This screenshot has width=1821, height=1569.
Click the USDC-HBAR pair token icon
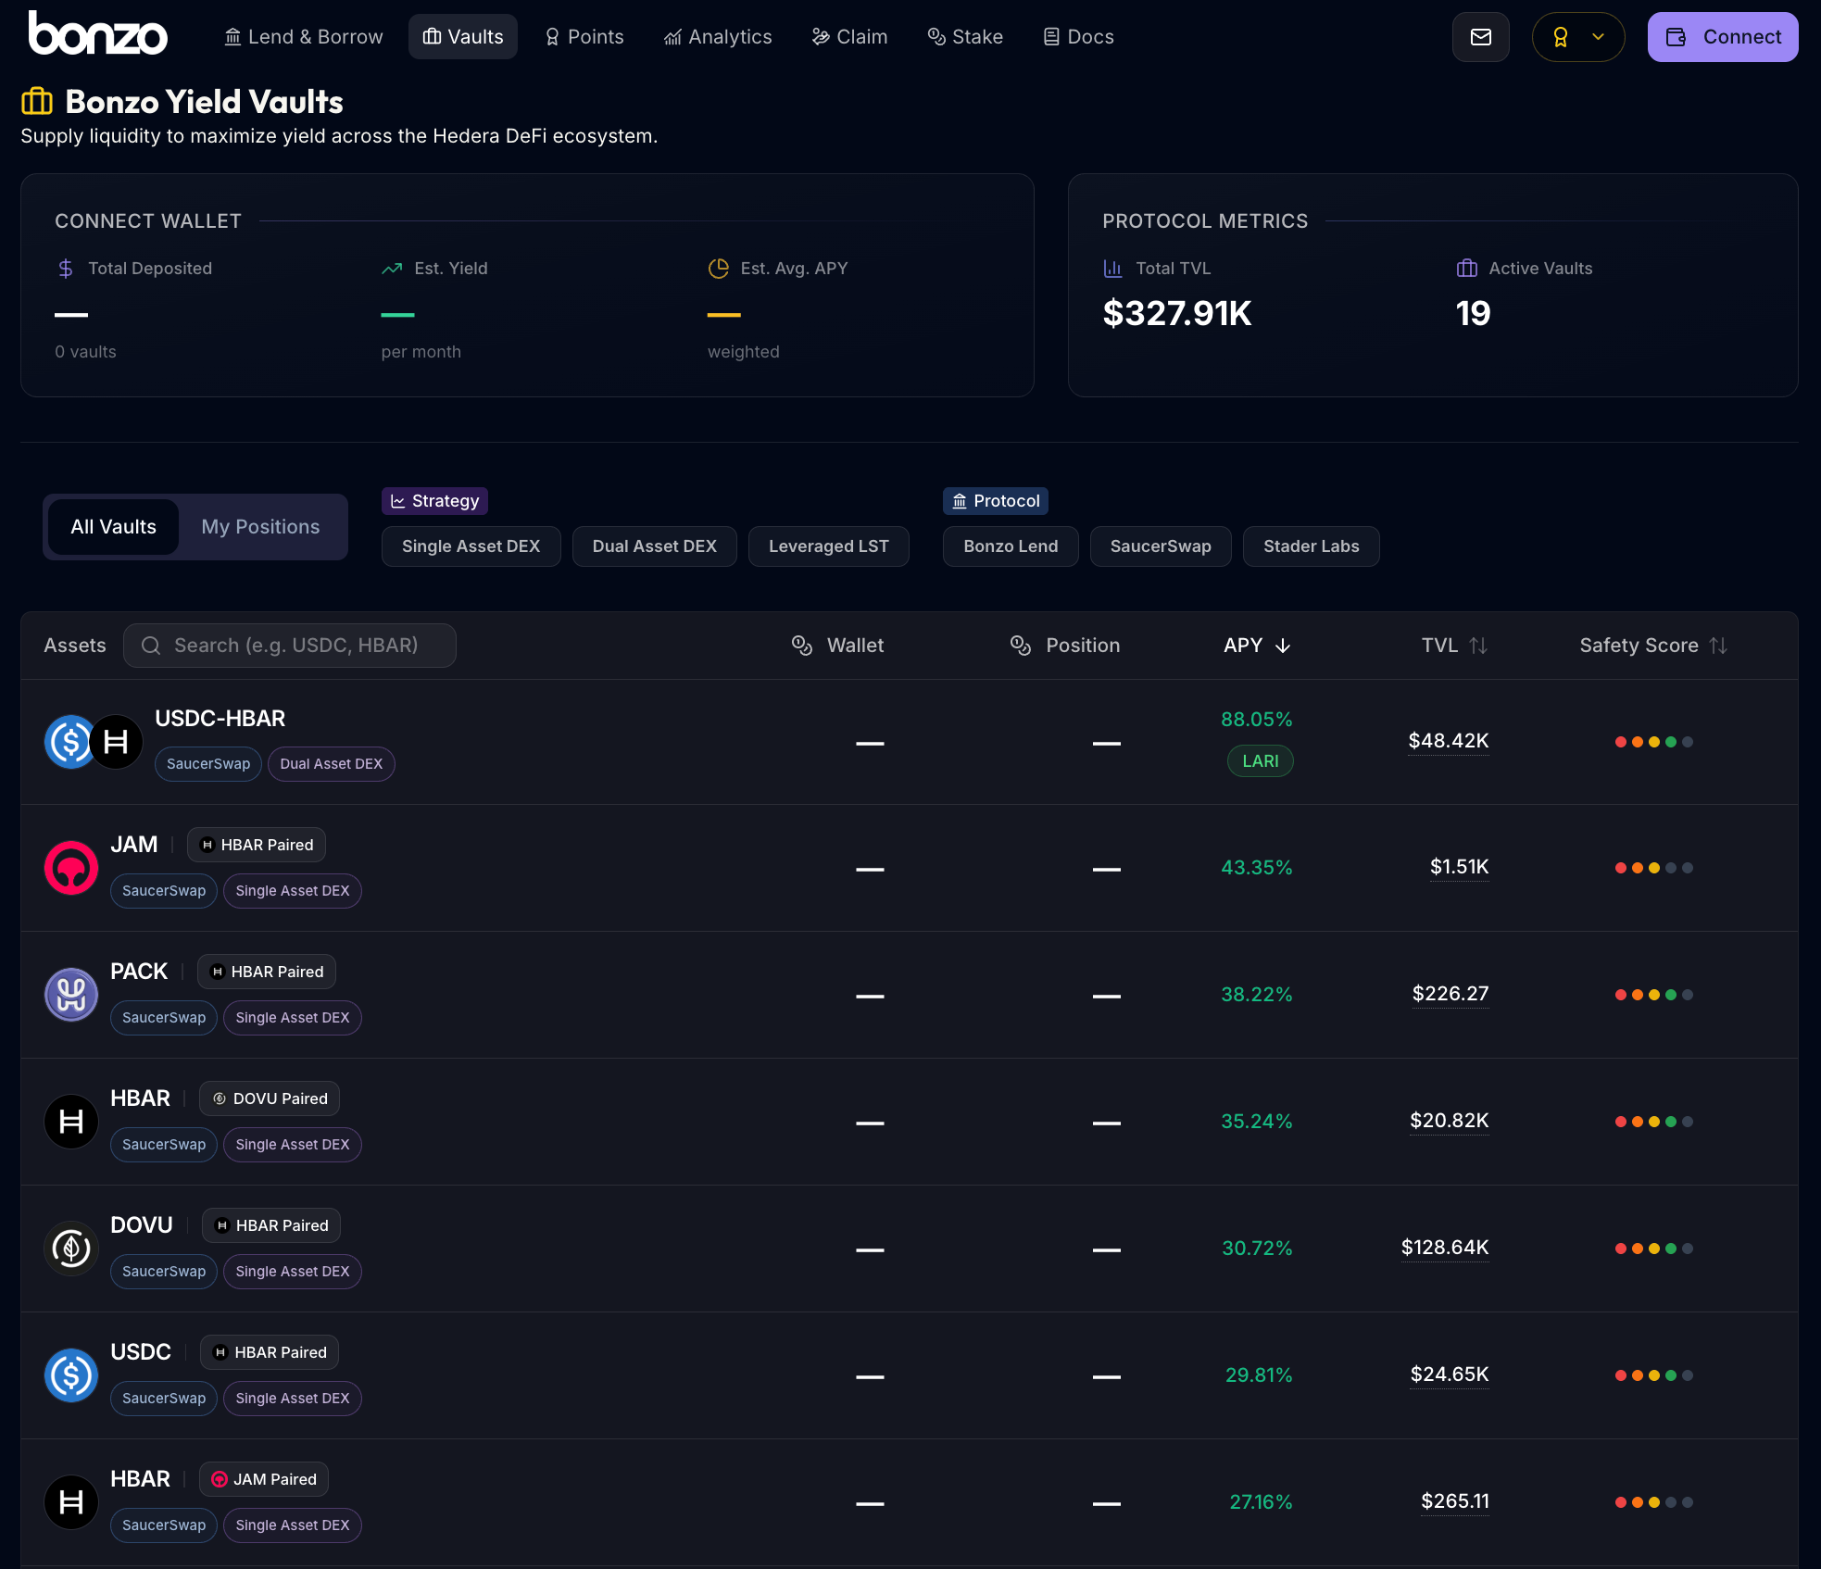[x=93, y=742]
